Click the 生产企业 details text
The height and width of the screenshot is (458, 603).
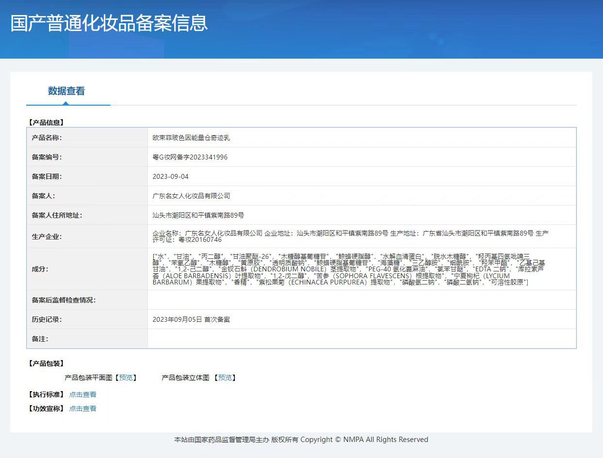point(350,237)
